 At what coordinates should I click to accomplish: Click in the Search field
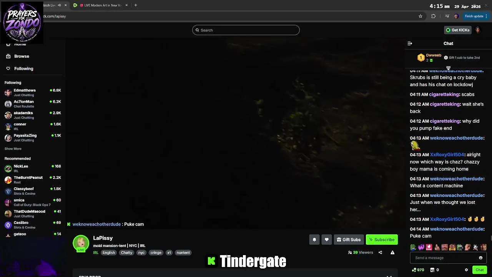click(246, 30)
